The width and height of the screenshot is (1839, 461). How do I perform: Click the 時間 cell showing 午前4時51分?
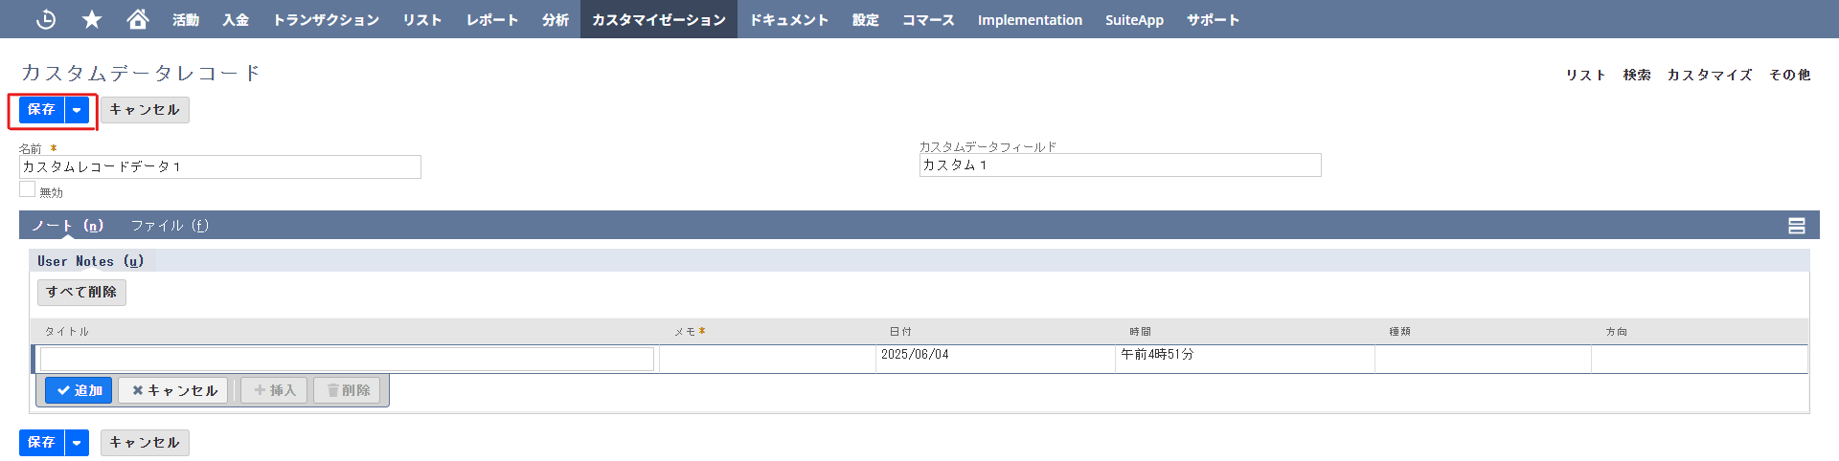pos(1245,359)
